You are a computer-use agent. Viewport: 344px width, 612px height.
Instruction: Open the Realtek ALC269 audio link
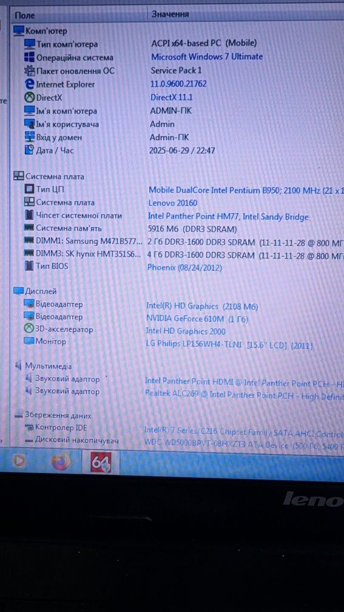click(244, 395)
